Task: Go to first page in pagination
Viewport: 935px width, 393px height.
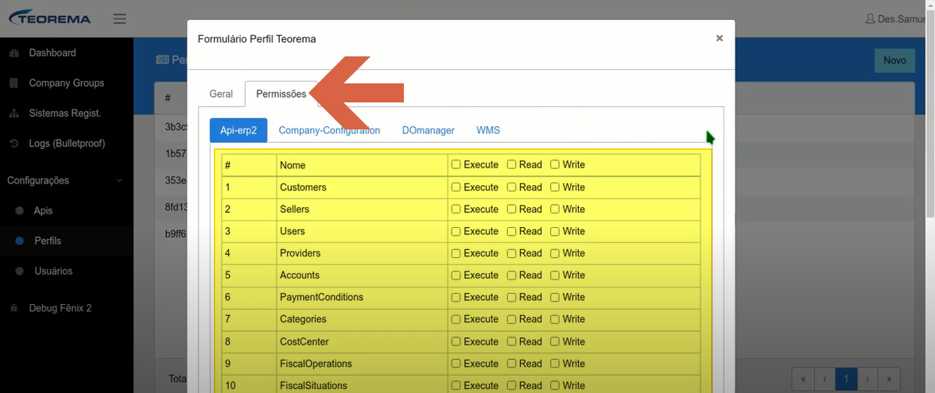Action: [x=803, y=379]
